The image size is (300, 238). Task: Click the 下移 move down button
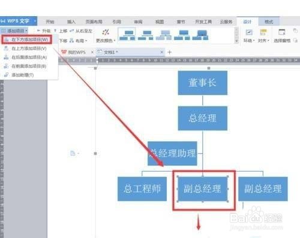(63, 41)
